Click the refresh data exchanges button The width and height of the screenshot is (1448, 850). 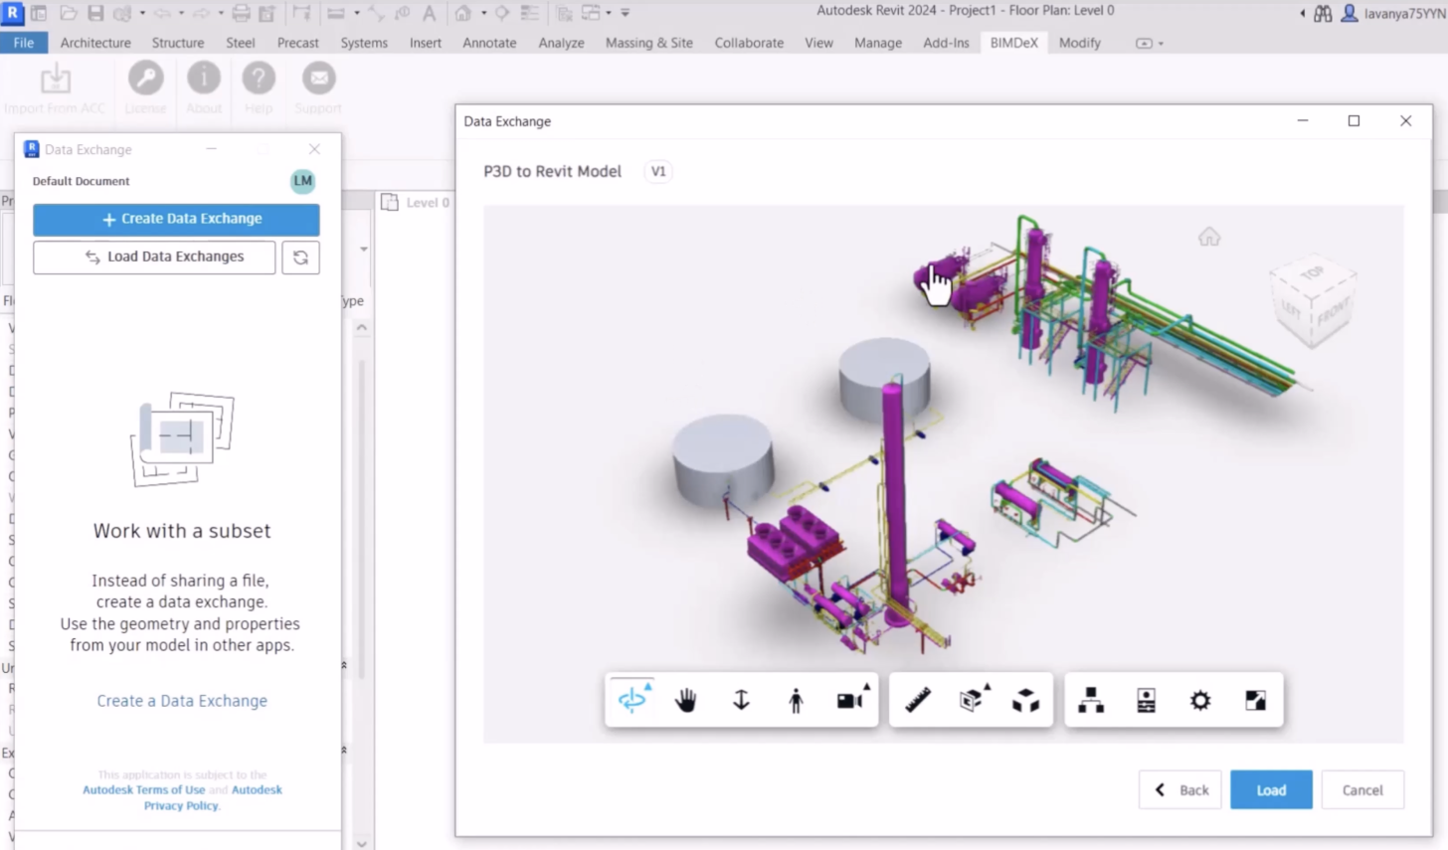(300, 257)
